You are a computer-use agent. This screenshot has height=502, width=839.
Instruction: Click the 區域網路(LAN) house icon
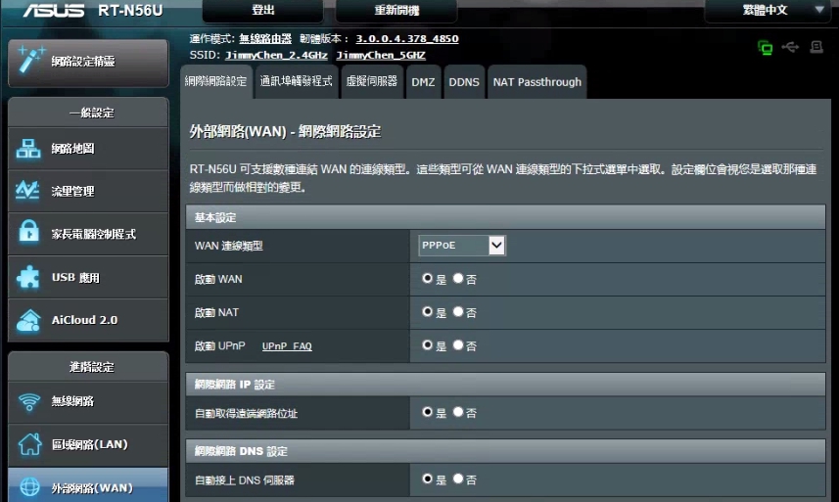[x=29, y=444]
